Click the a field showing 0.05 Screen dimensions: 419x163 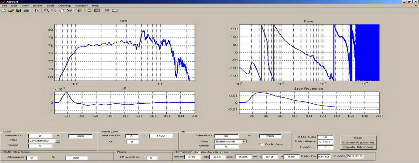pyautogui.click(x=292, y=157)
